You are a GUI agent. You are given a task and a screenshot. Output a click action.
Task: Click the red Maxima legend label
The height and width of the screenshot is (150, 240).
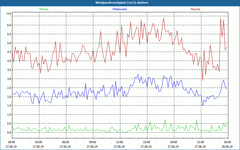pyautogui.click(x=195, y=9)
